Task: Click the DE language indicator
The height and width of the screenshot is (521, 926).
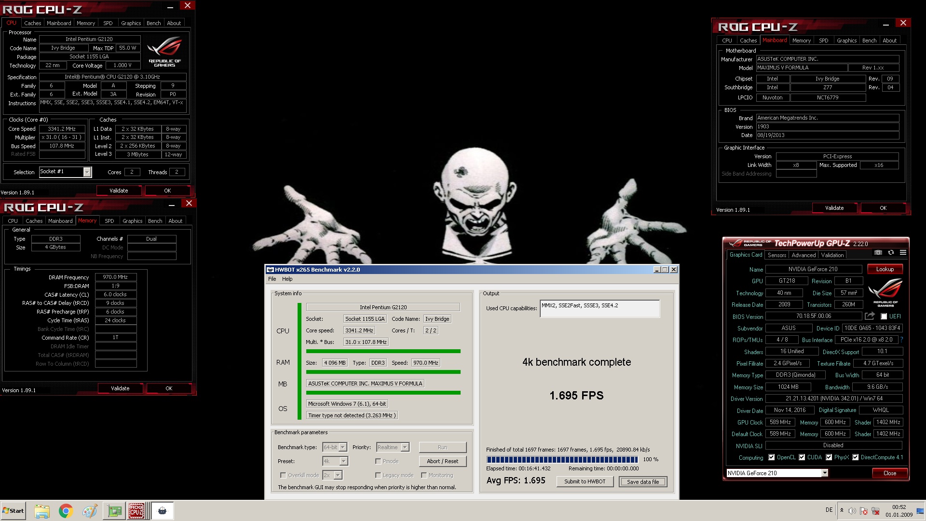Action: [829, 510]
